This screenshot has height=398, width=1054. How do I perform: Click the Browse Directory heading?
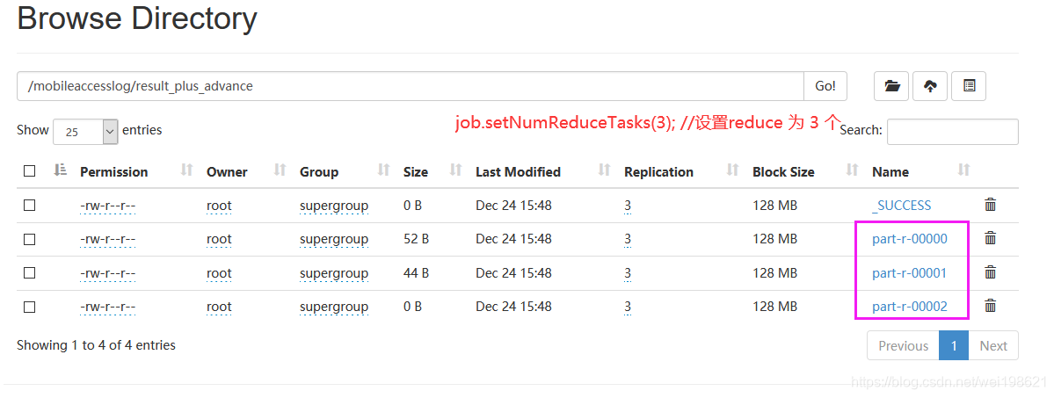click(137, 18)
